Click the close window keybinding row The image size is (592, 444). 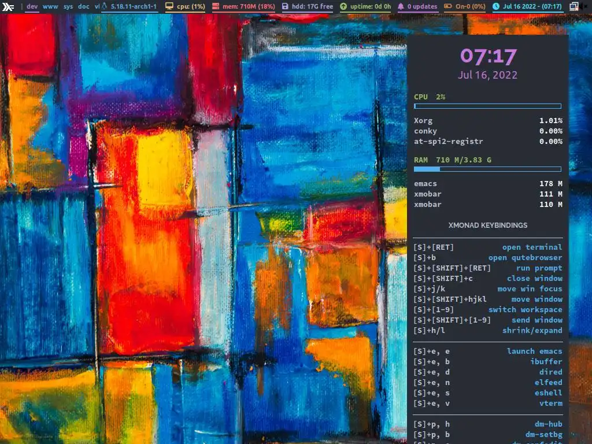click(x=488, y=279)
